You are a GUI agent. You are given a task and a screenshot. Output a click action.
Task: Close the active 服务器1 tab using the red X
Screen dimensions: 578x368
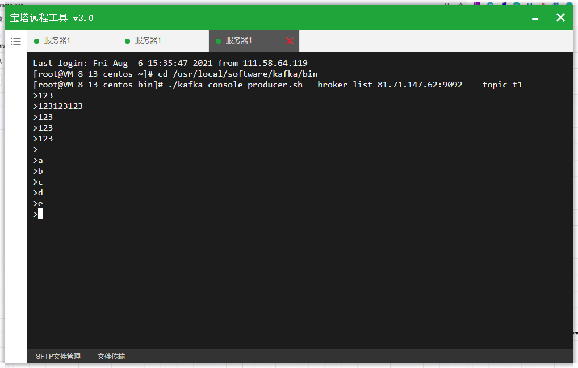290,41
